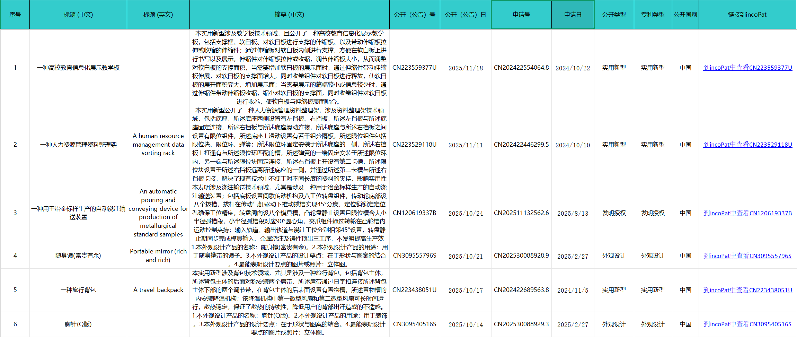
Task: Click the 公开国别 header cell
Action: click(x=685, y=15)
